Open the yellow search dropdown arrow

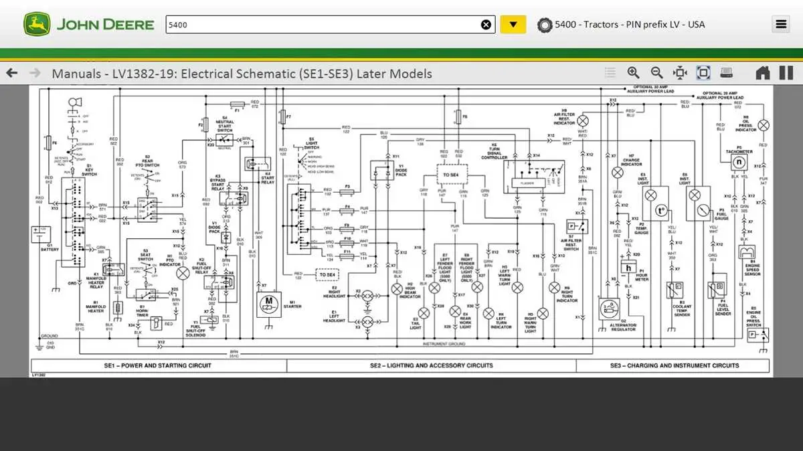[513, 25]
